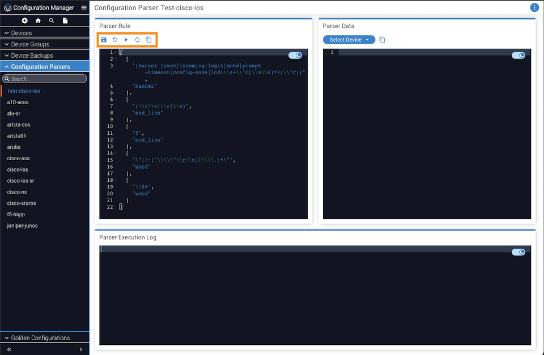Collapse sidebar with double-left arrow
Image resolution: width=544 pixels, height=355 pixels.
point(9,349)
